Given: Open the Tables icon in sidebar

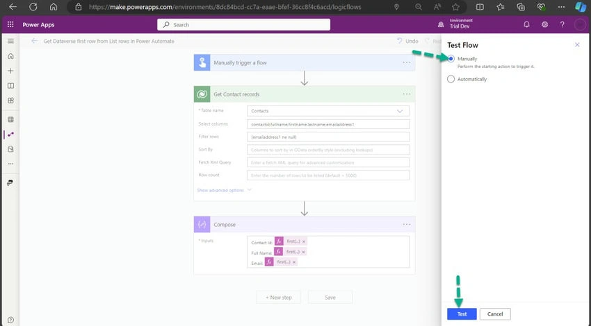Looking at the screenshot, I should tap(10, 119).
